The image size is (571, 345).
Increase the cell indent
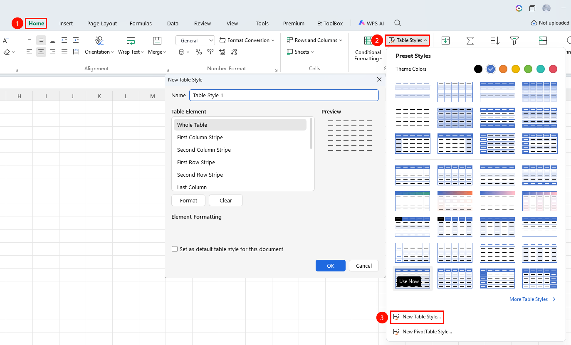[x=76, y=40]
